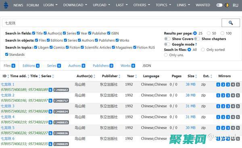Uncheck the ISBN search field checkbox
Screen dimensions: 242x148
point(109,33)
